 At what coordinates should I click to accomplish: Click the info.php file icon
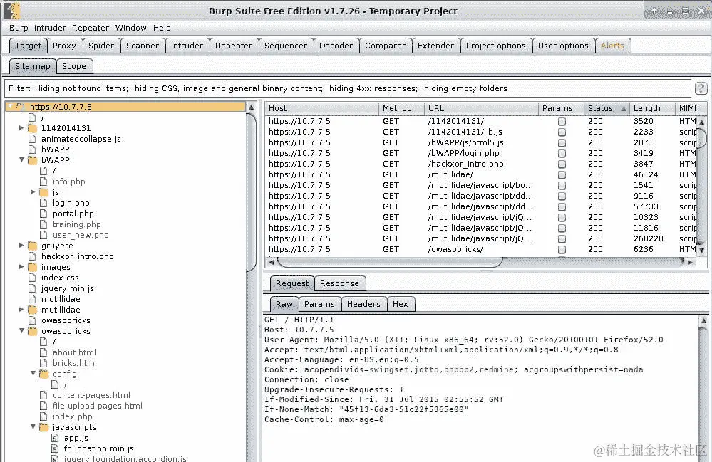(x=43, y=182)
